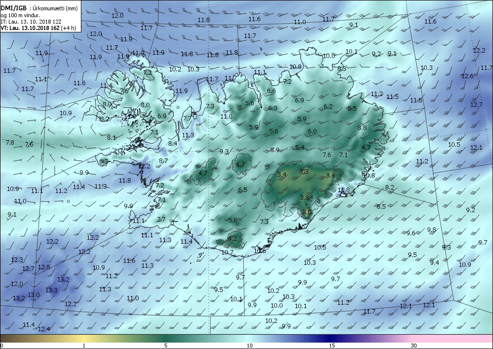493x349 pixels.
Task: Click the map value 8.8
Action: pyautogui.click(x=362, y=127)
